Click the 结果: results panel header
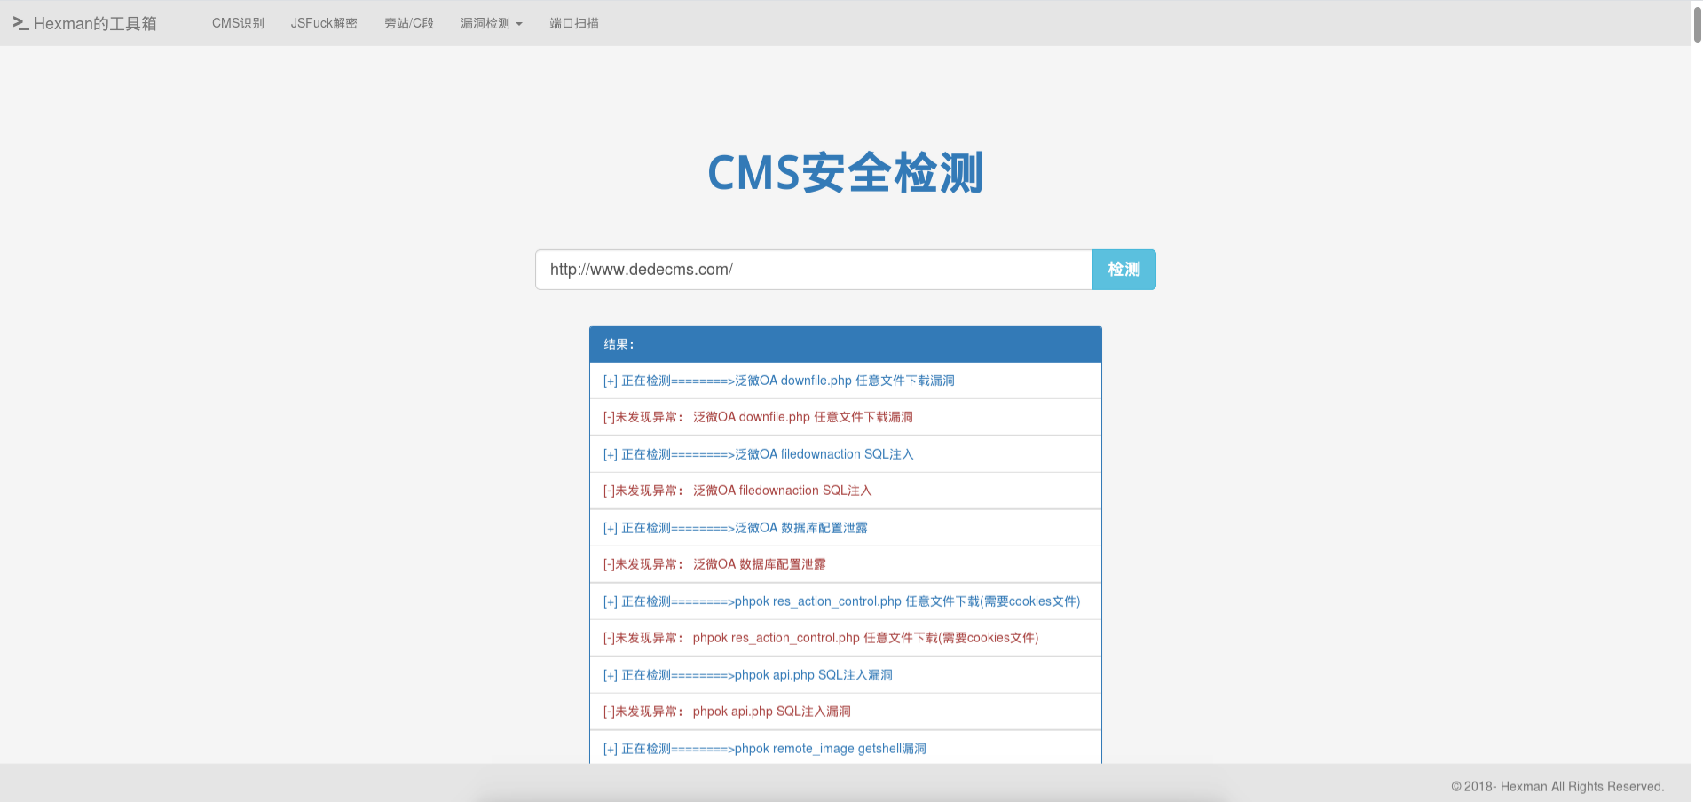The height and width of the screenshot is (802, 1703). click(x=617, y=343)
